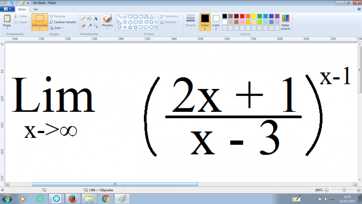Click the Undo arrow in quick access toolbar
The height and width of the screenshot is (204, 362).
11,3
